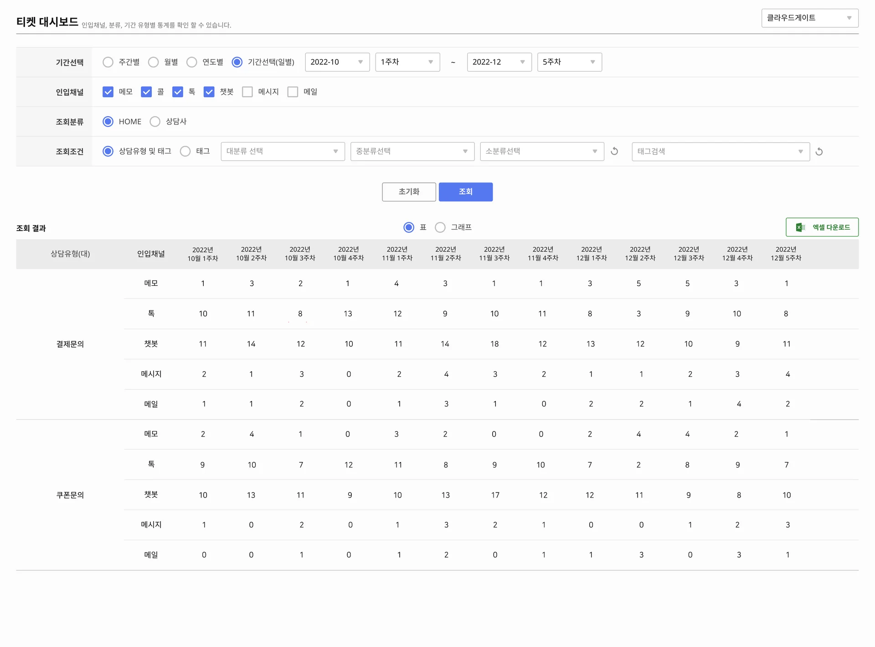Choose the 태그 search condition radio
Screen dimensions: 875x647
pos(185,151)
